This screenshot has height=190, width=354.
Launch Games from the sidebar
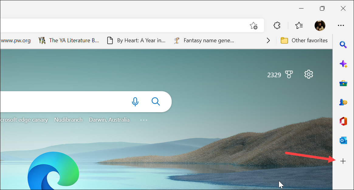[x=343, y=102]
